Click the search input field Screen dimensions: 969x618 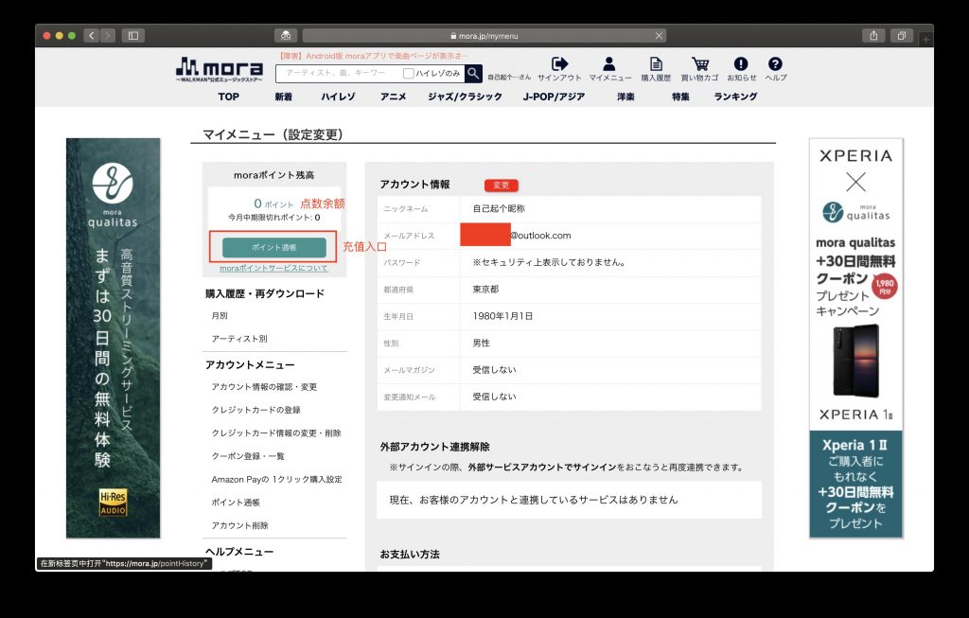point(339,74)
